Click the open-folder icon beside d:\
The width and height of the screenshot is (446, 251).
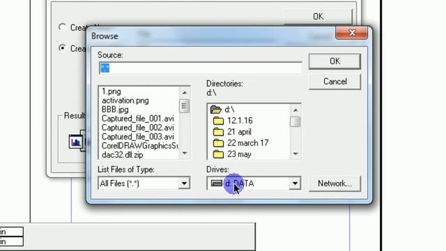pyautogui.click(x=215, y=109)
